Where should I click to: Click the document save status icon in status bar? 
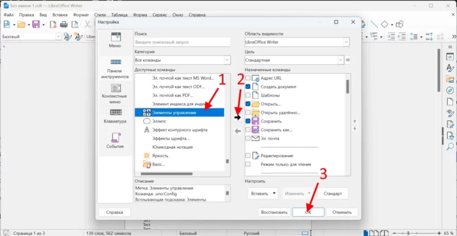click(6, 233)
